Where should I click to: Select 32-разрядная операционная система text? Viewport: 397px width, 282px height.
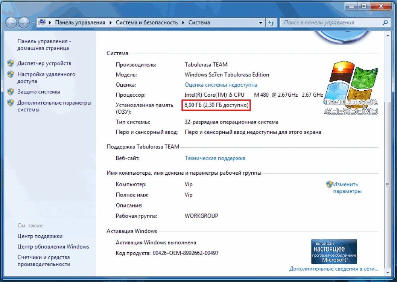[231, 122]
